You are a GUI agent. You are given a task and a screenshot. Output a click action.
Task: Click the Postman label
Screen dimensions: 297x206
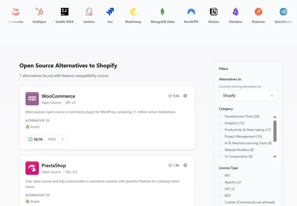258,22
